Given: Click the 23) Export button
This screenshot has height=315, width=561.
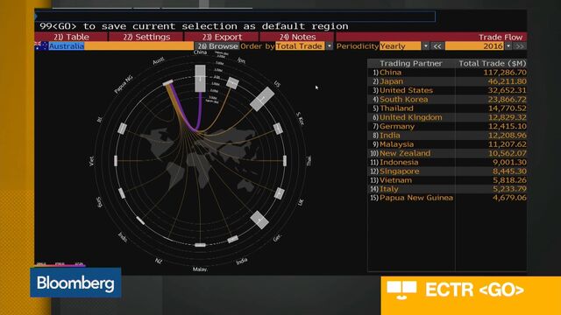Looking at the screenshot, I should 222,37.
